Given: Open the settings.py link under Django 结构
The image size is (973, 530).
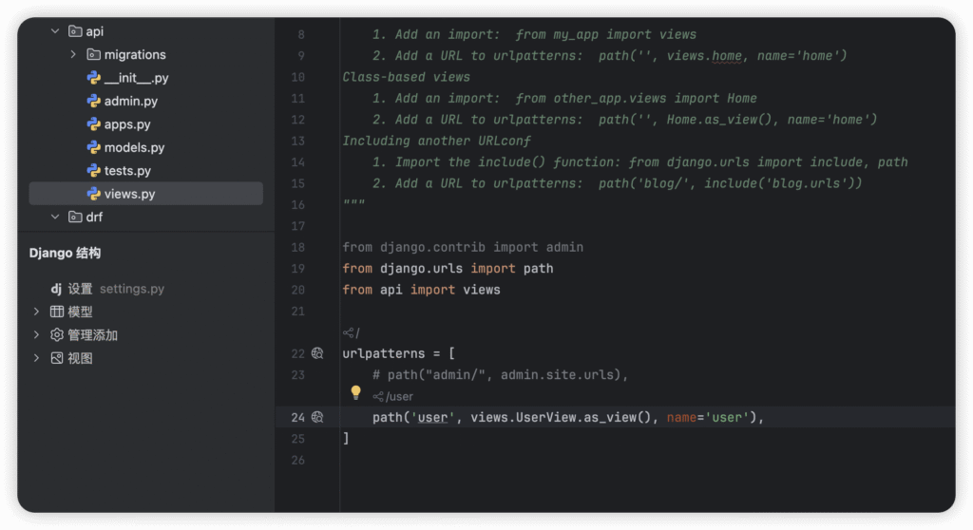Looking at the screenshot, I should pos(131,289).
